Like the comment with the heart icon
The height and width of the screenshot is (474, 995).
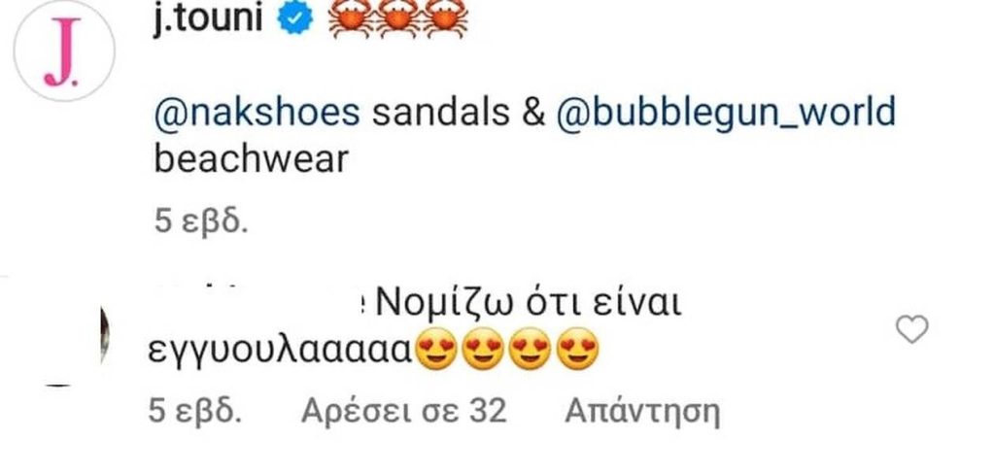pyautogui.click(x=911, y=330)
